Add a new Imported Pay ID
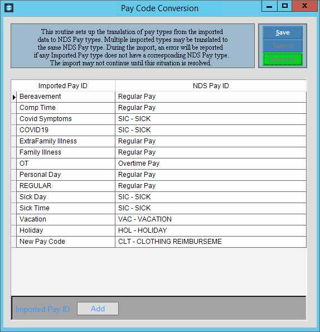 98,309
